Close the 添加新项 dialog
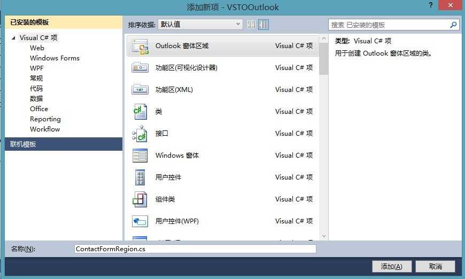The width and height of the screenshot is (465, 279). click(450, 5)
